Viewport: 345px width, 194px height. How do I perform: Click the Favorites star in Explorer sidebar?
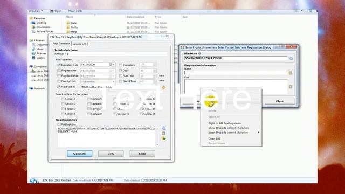pos(31,18)
